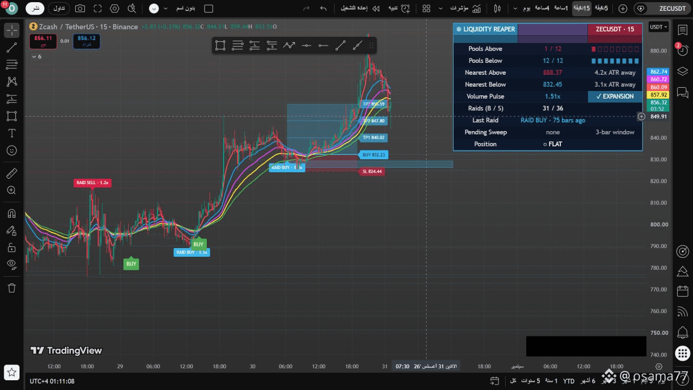693x390 pixels.
Task: Toggle magnet mode for drawings
Action: 11,213
